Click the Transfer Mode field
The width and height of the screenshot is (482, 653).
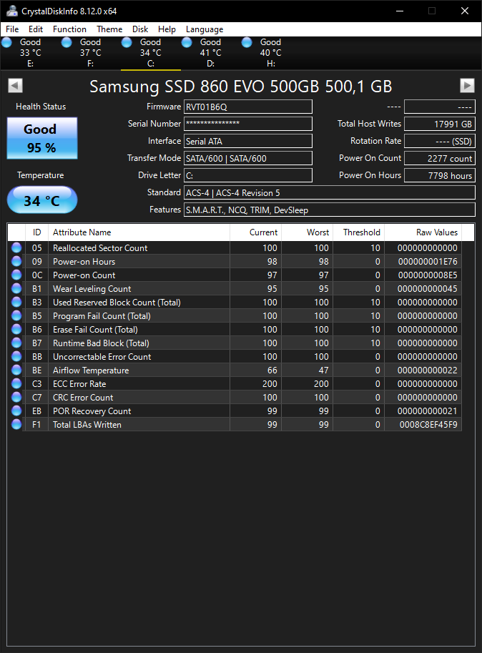pyautogui.click(x=248, y=158)
